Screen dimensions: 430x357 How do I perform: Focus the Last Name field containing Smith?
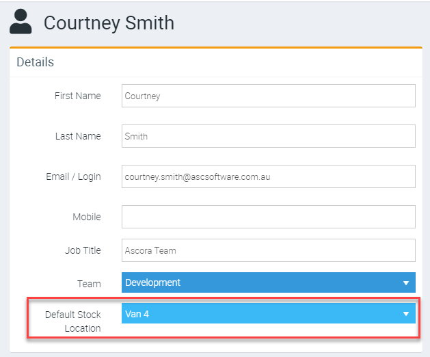[x=268, y=136]
